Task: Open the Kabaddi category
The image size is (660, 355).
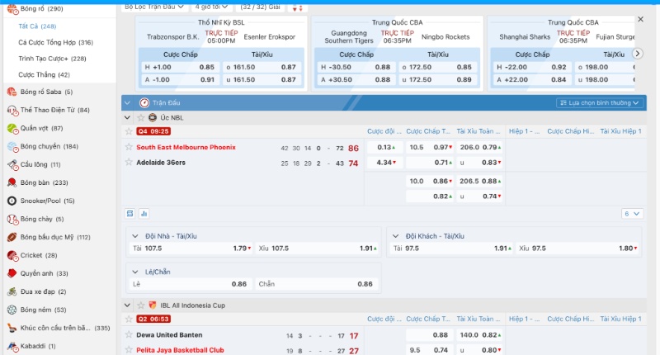Action: click(x=31, y=346)
